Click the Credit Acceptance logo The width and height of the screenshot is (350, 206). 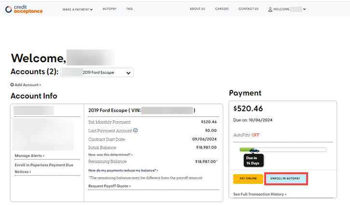click(x=24, y=9)
